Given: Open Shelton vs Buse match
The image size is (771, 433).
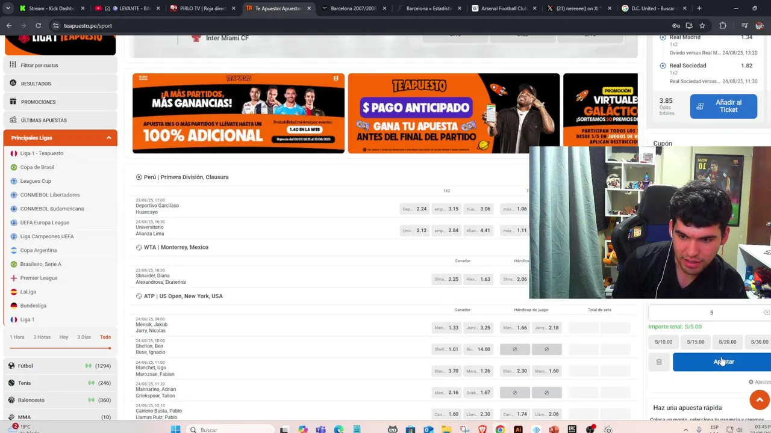Looking at the screenshot, I should (150, 349).
